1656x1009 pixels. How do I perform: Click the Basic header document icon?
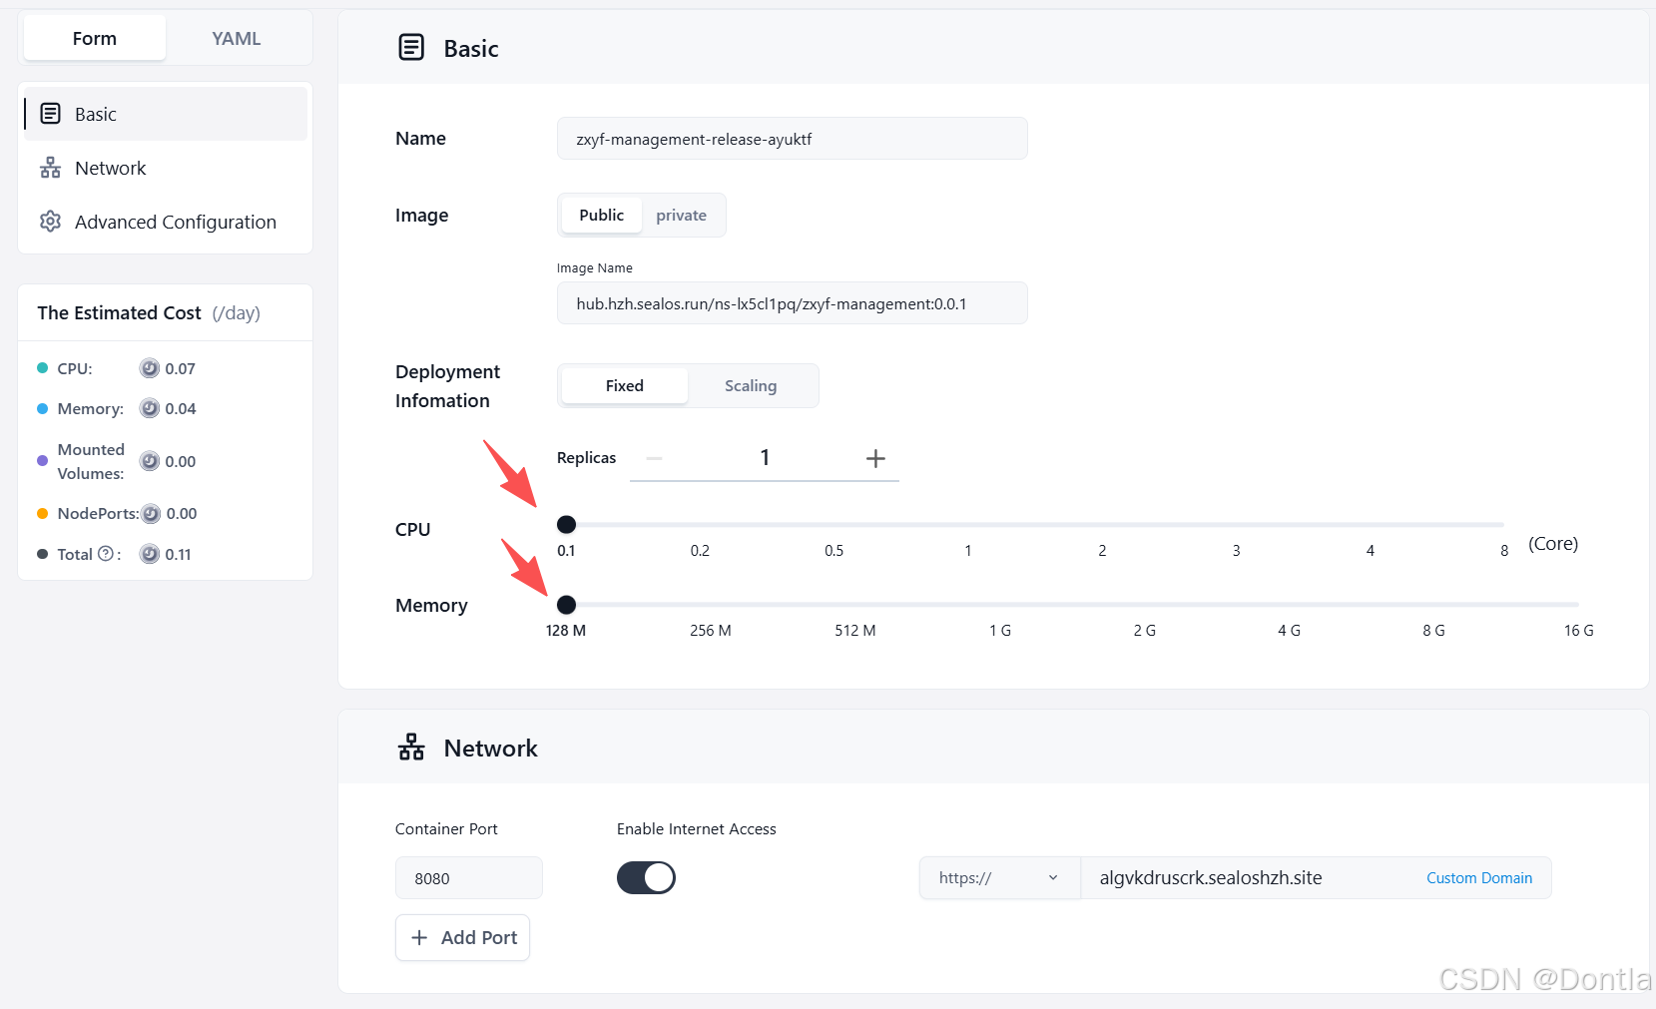(x=411, y=47)
